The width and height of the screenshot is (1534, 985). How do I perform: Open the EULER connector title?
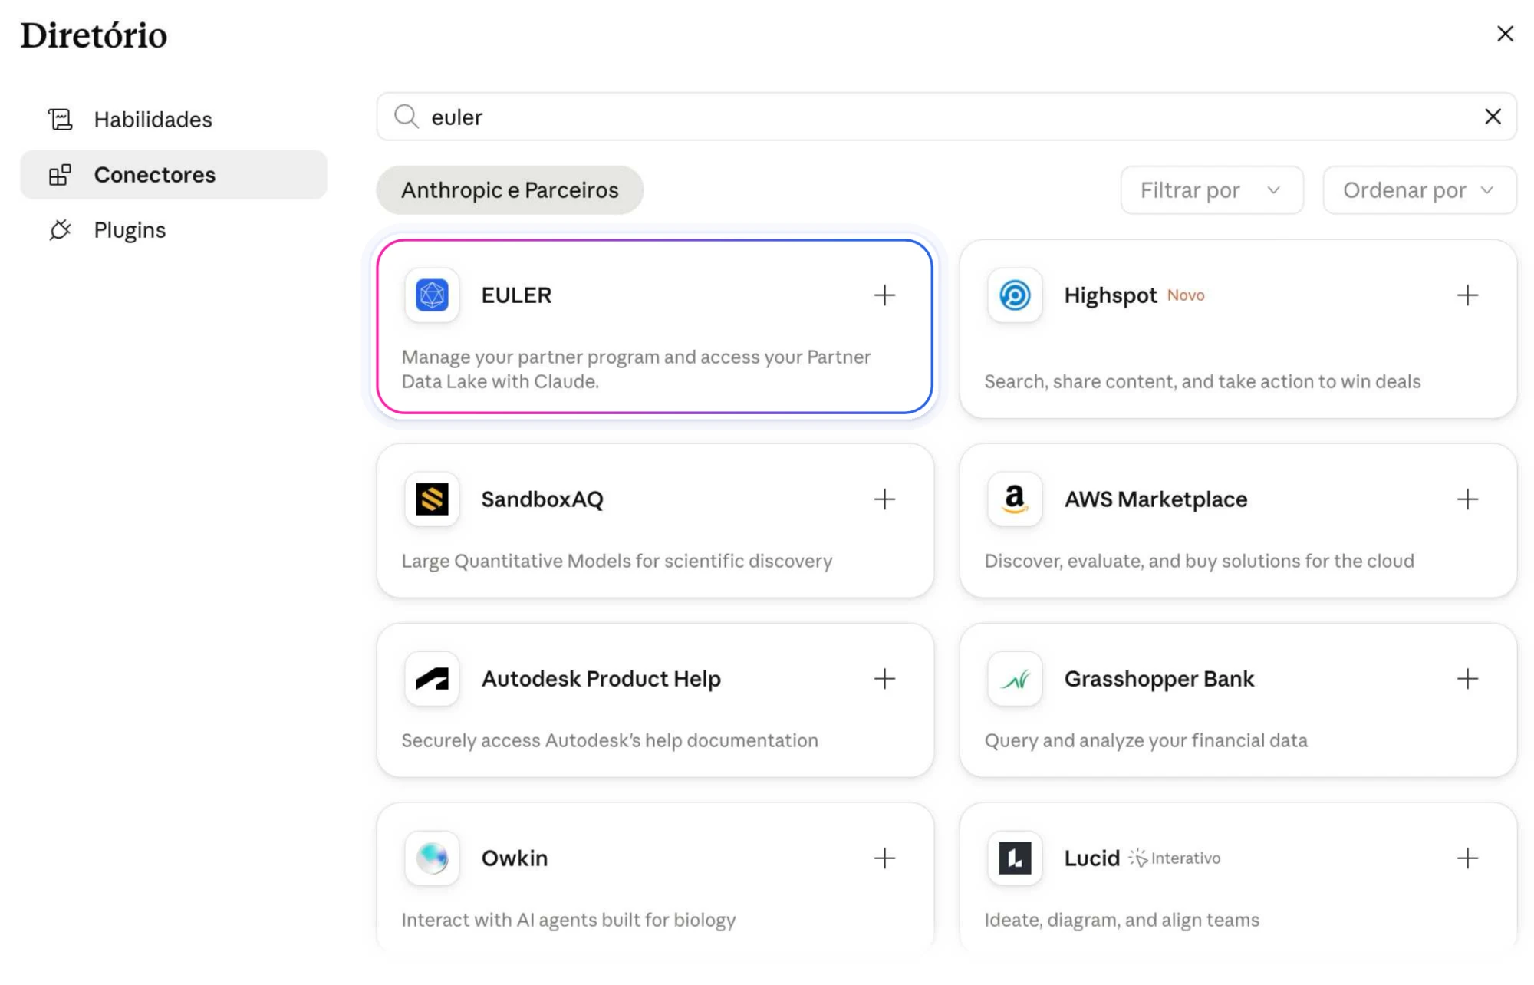pyautogui.click(x=516, y=295)
